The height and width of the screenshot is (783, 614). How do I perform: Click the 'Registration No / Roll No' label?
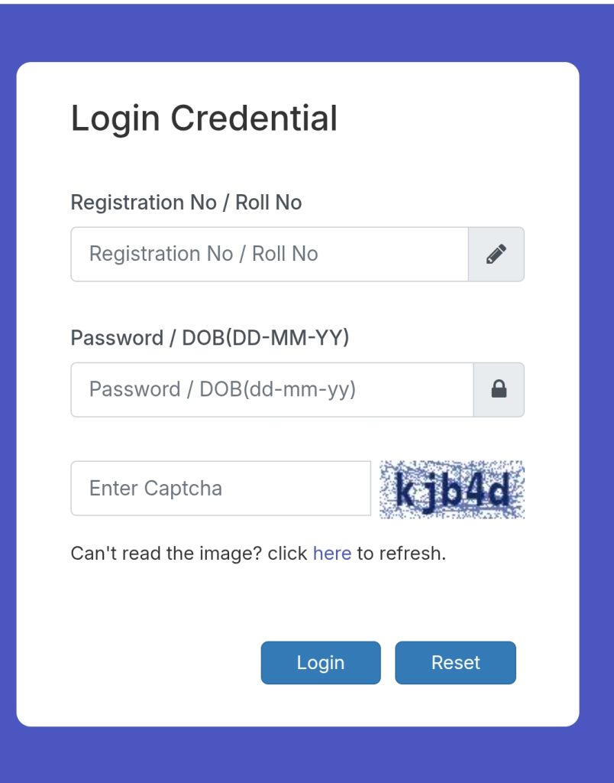pos(186,203)
